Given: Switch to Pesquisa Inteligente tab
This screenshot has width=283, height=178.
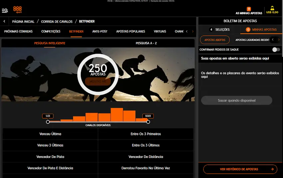Looking at the screenshot, I should [50, 43].
